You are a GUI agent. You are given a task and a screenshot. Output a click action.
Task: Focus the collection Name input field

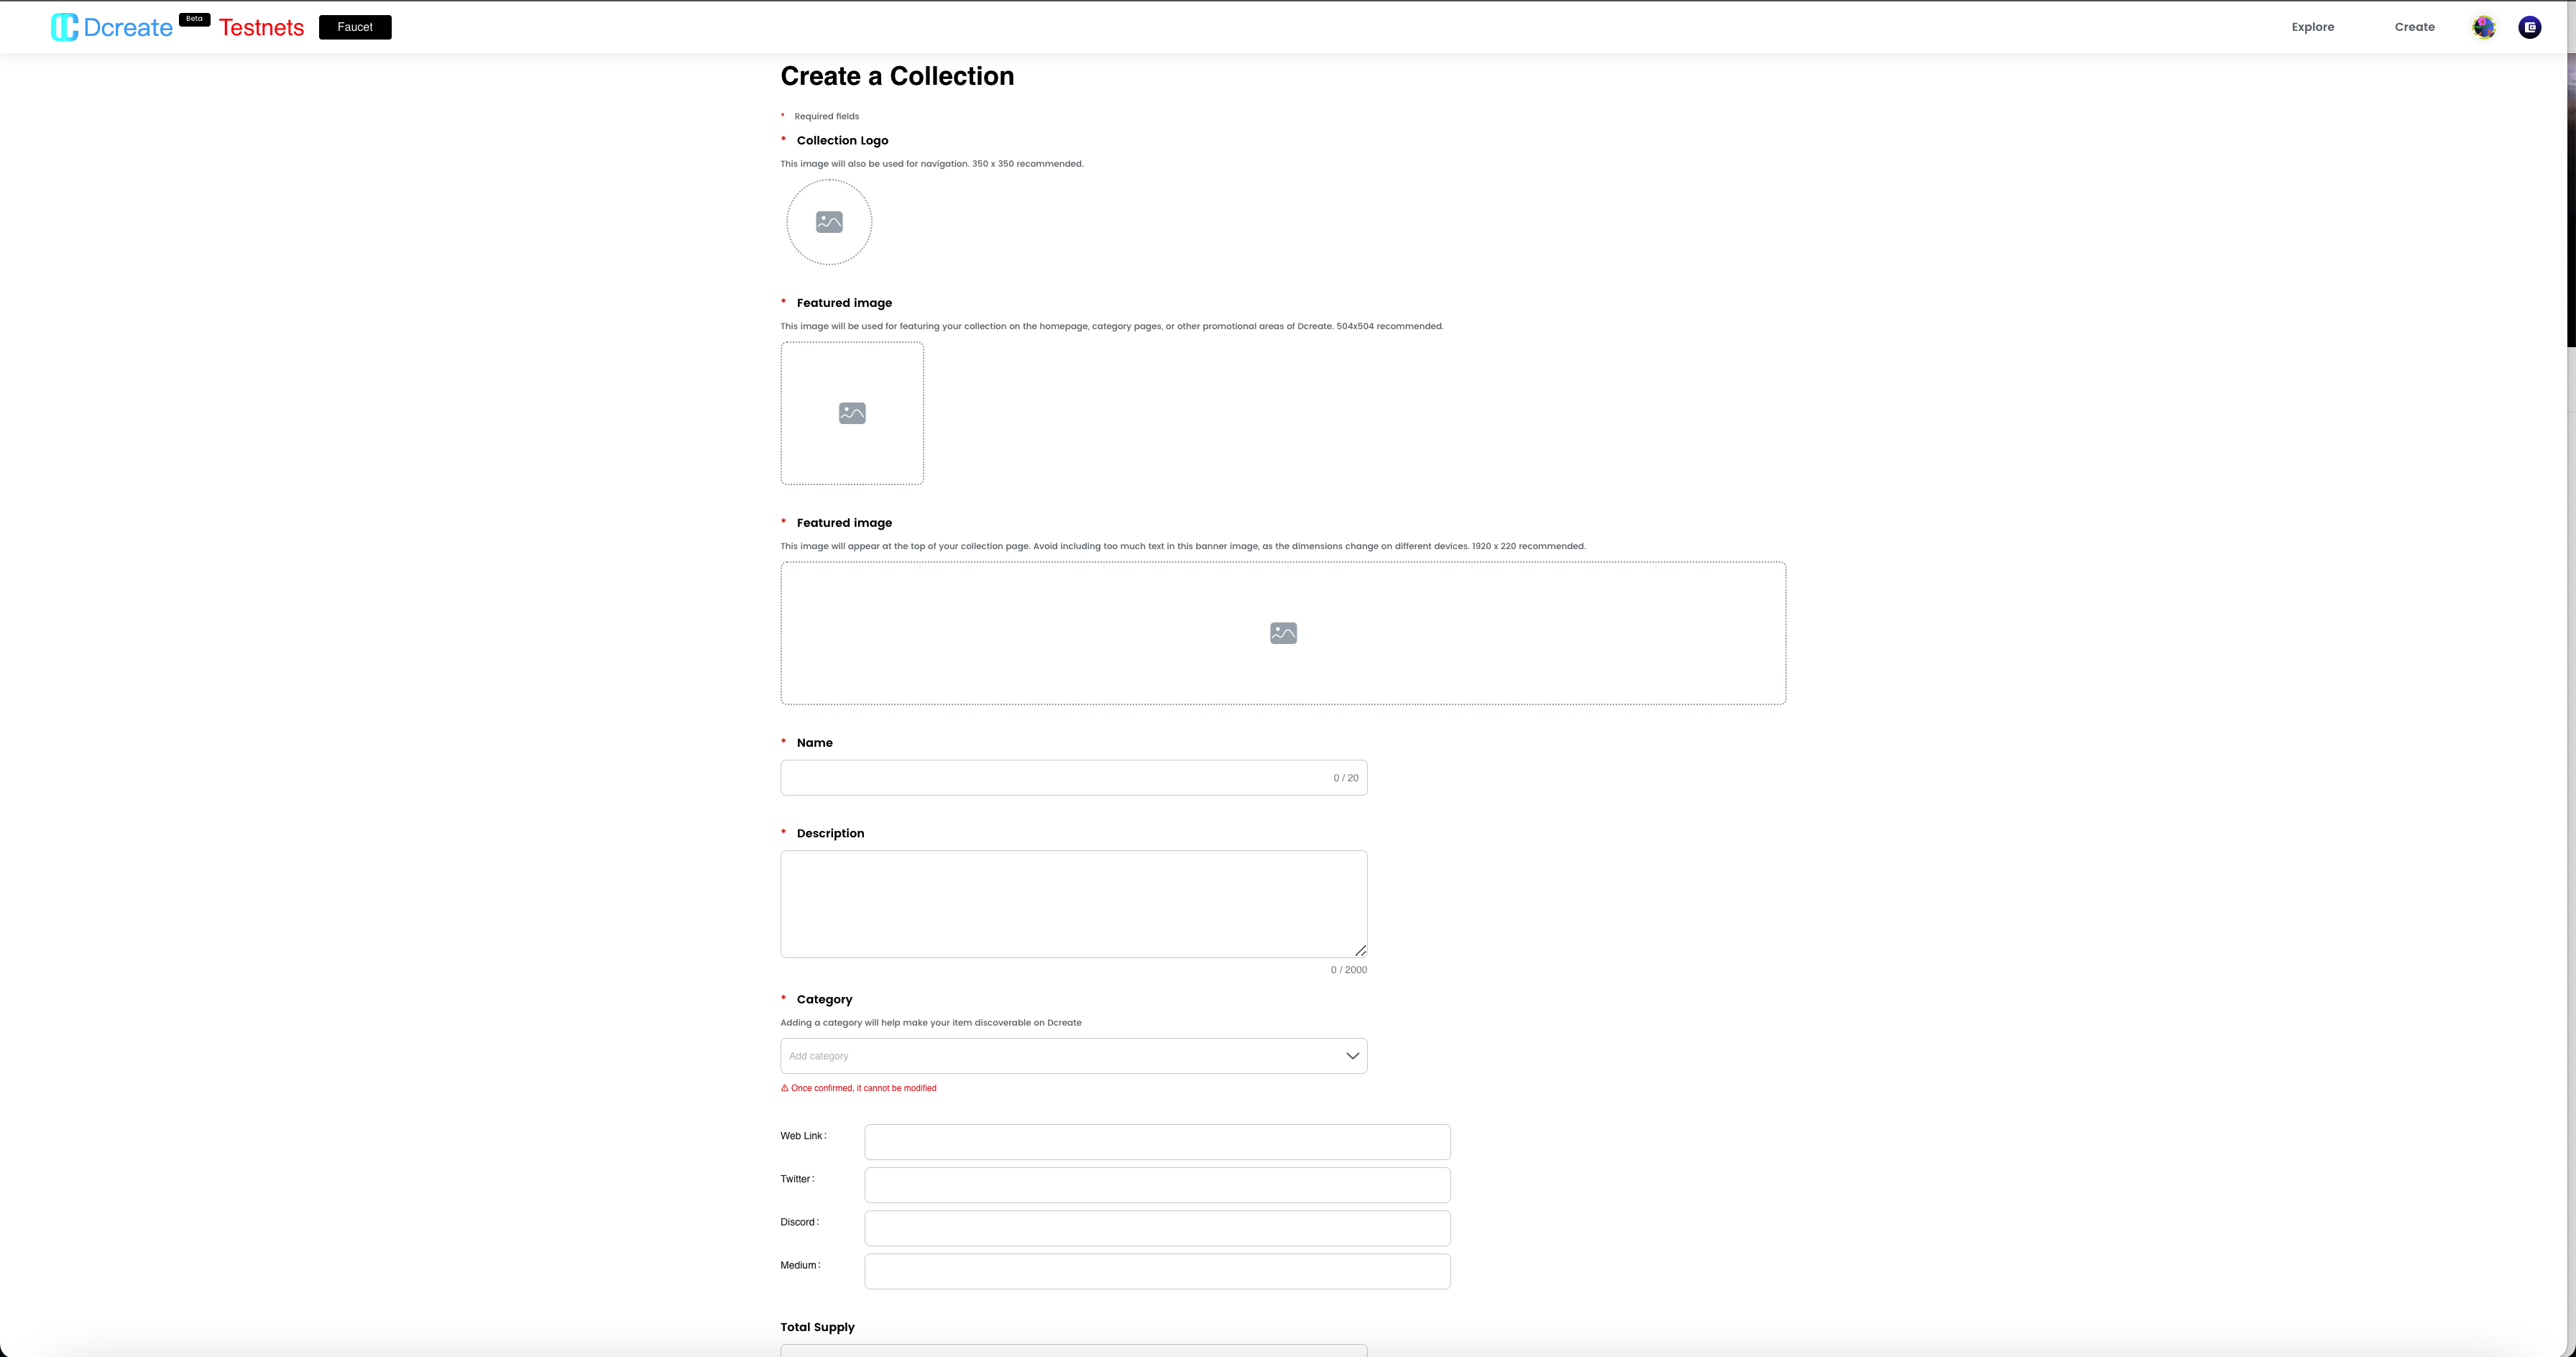coord(1050,778)
